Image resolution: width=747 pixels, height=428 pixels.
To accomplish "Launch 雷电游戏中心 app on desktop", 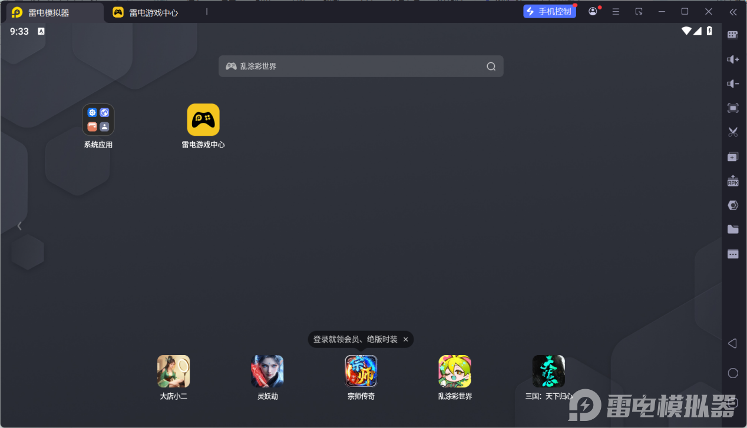I will [203, 120].
